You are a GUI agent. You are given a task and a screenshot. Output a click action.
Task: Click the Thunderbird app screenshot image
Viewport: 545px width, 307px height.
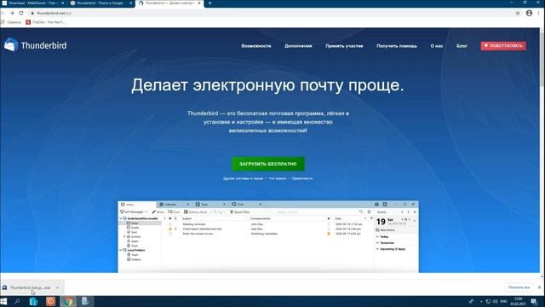(x=268, y=237)
